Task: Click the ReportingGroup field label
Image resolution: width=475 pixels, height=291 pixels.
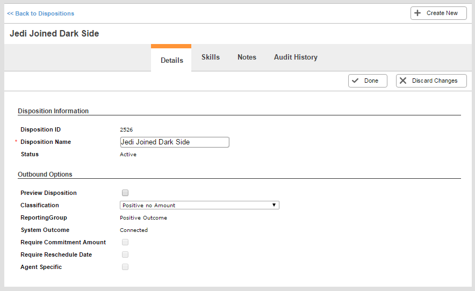Action: 44,218
